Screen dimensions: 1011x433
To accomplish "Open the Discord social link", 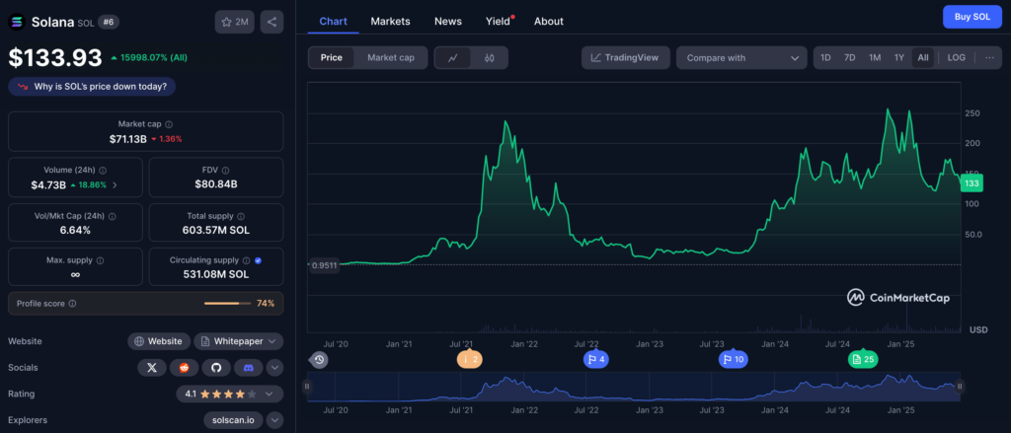I will click(249, 367).
